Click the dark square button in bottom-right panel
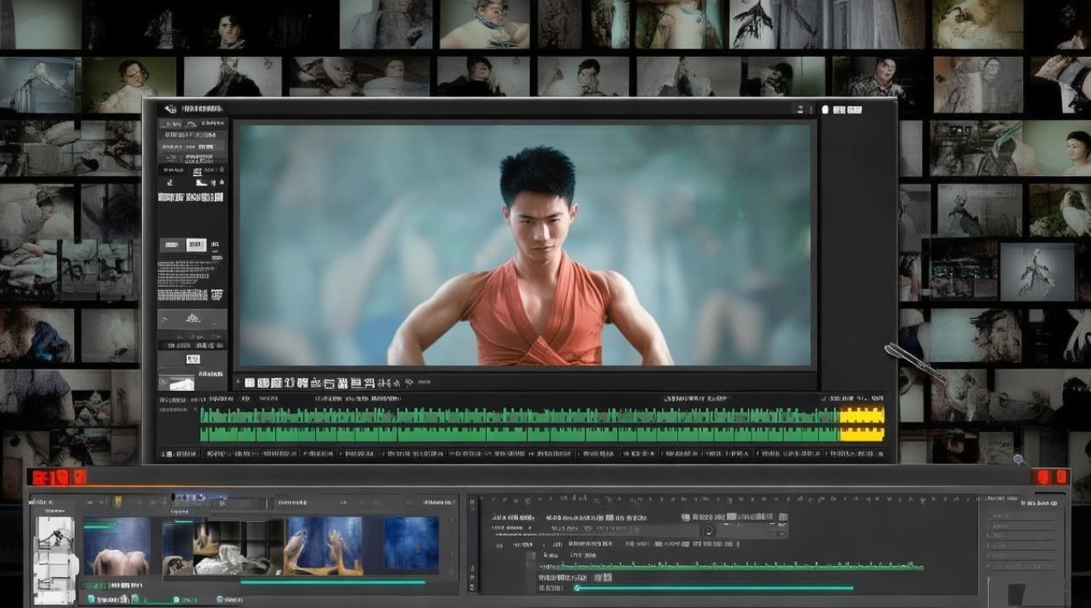 coord(1016,593)
